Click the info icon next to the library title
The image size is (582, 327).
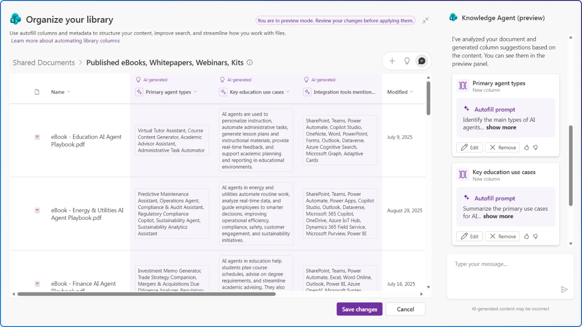[x=250, y=63]
